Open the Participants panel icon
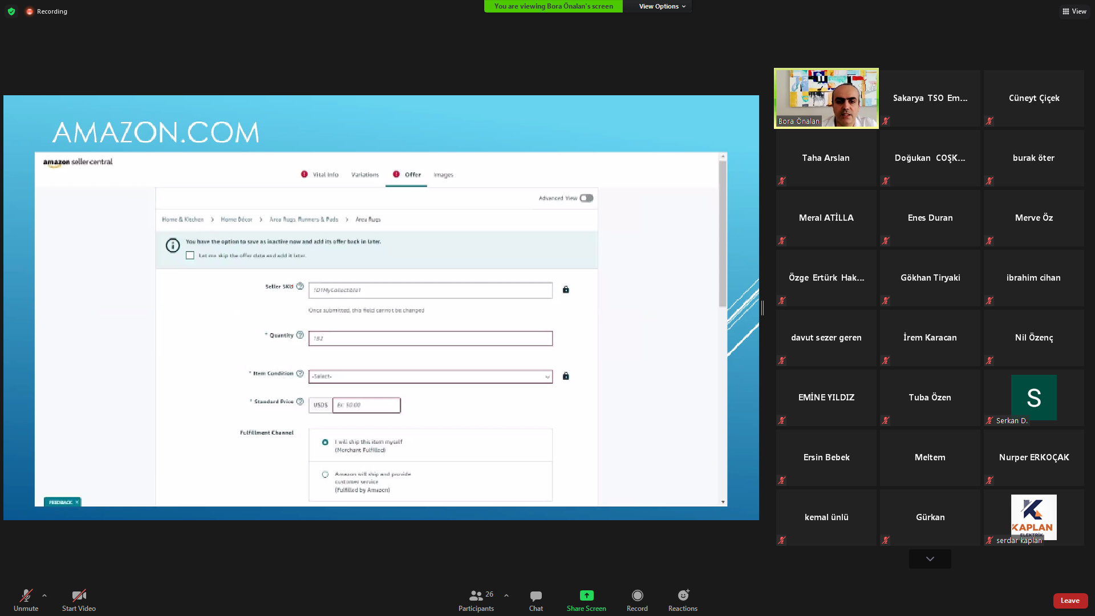 tap(476, 595)
